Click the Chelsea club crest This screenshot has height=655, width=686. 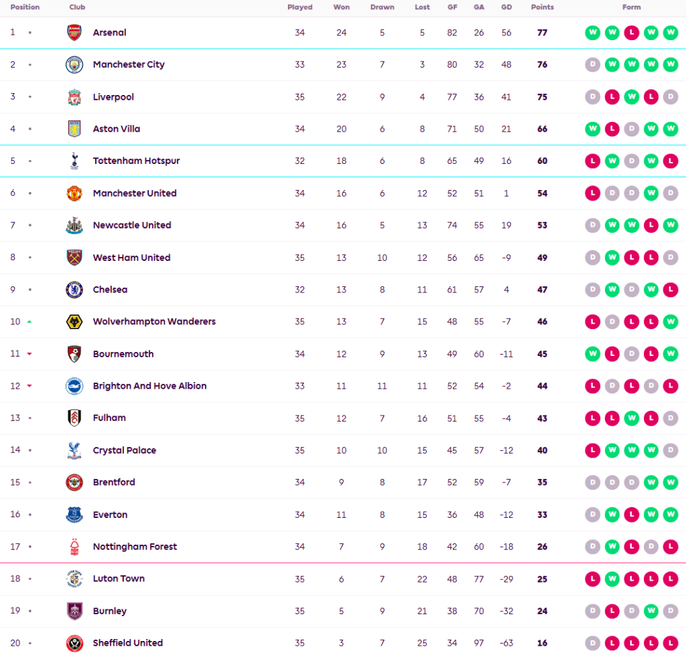[74, 290]
